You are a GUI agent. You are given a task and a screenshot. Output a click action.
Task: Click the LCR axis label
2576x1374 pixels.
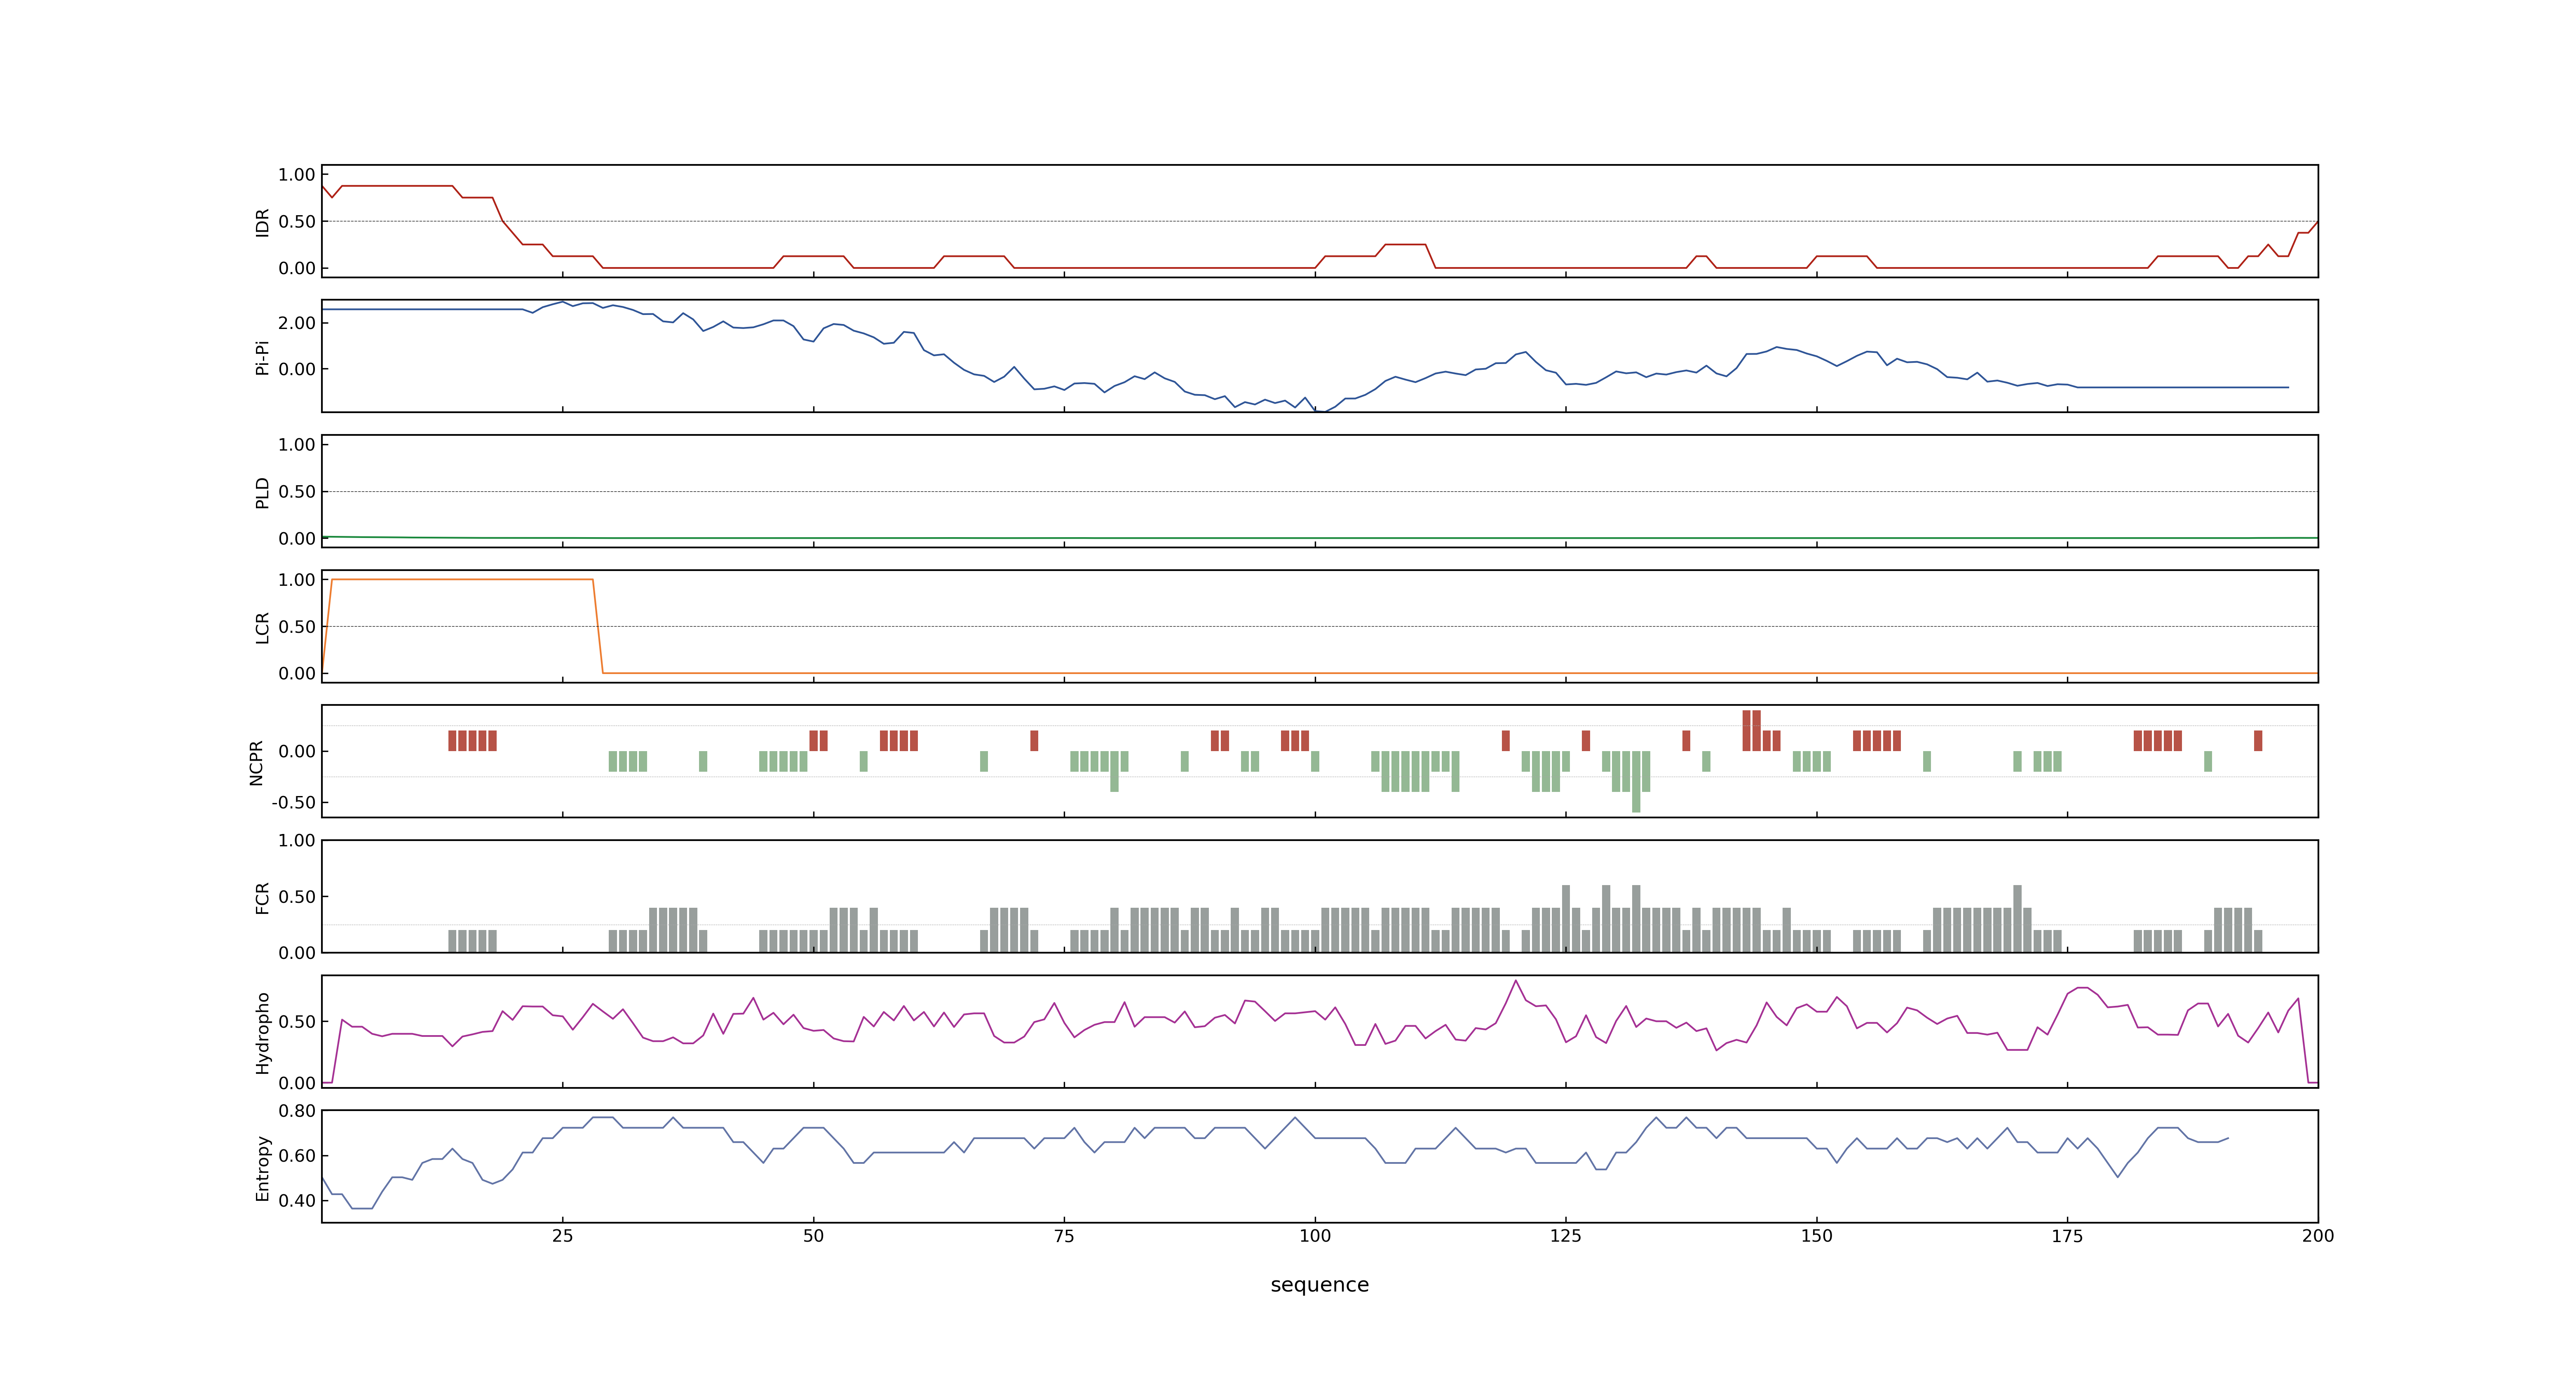point(262,628)
